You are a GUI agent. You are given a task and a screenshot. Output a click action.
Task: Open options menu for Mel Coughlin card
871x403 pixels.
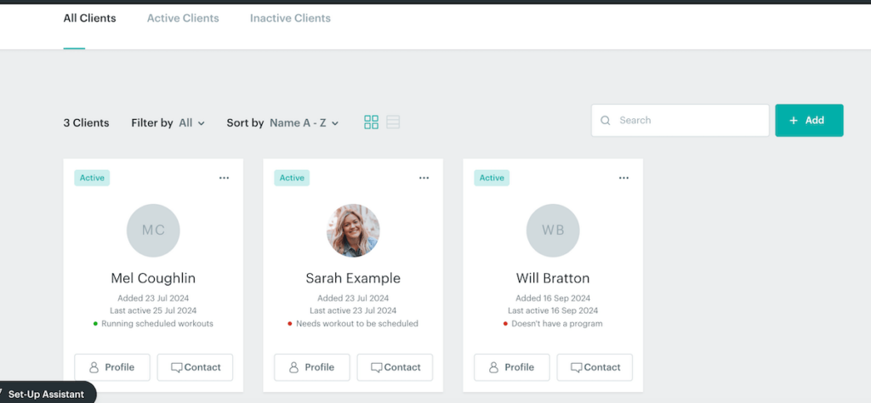[224, 178]
